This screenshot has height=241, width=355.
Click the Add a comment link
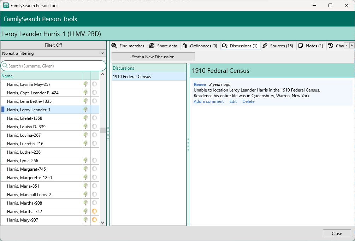[x=209, y=101]
